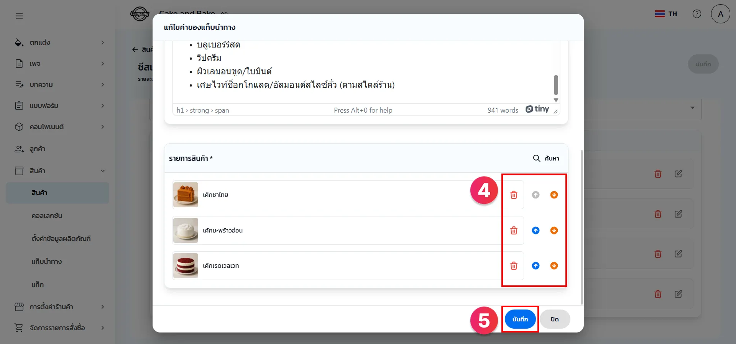Image resolution: width=736 pixels, height=344 pixels.
Task: Move เค้กชาไทย down with orange arrow
Action: [x=554, y=195]
